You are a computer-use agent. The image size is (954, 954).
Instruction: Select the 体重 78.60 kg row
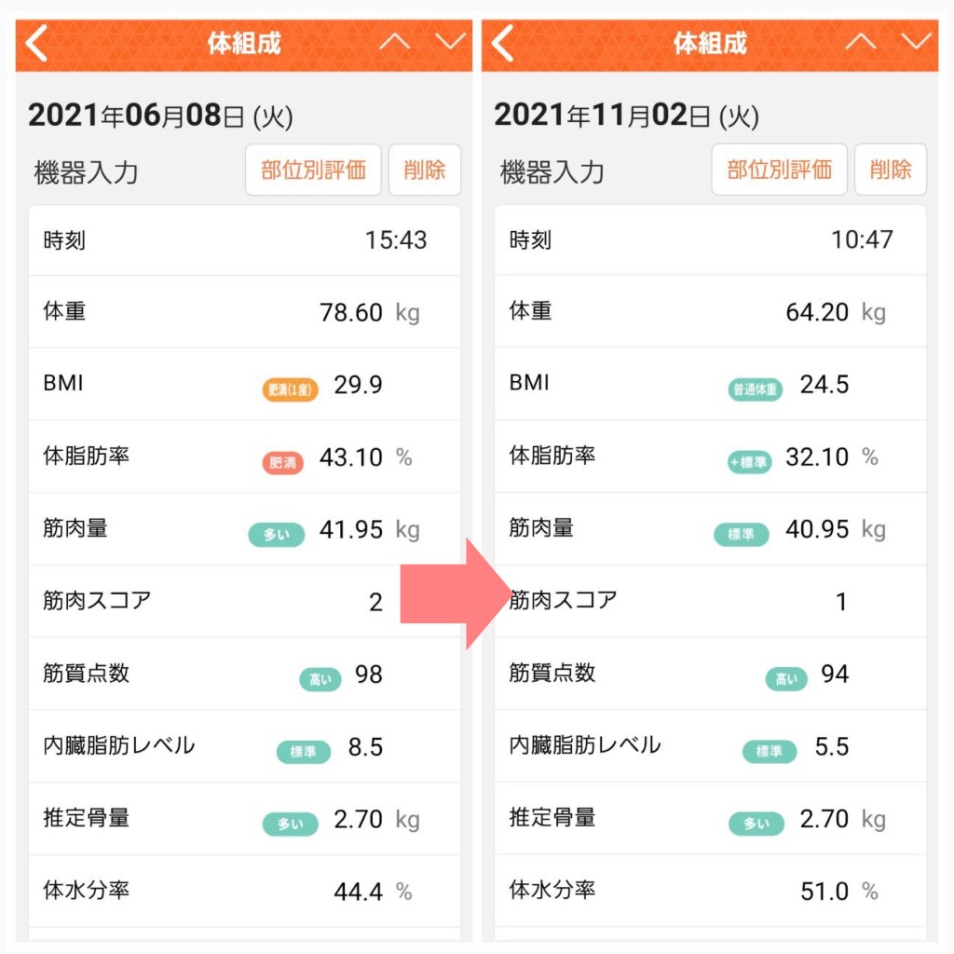[244, 312]
